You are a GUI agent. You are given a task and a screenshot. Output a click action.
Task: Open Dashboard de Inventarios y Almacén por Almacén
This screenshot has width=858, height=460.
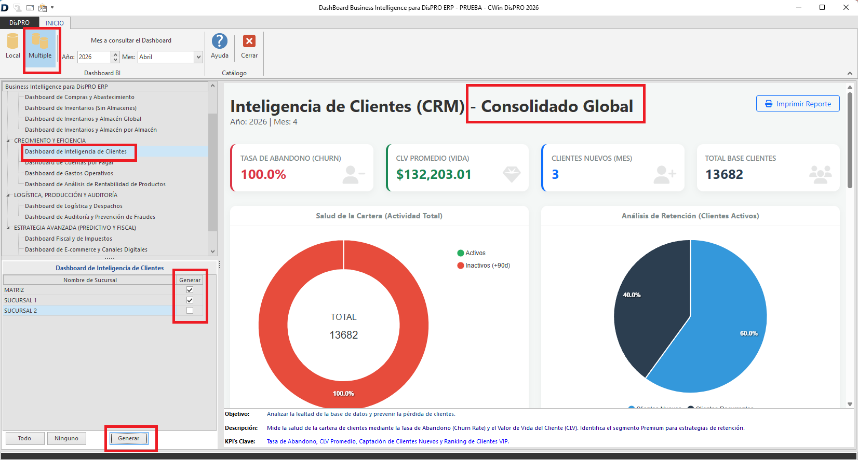click(91, 130)
